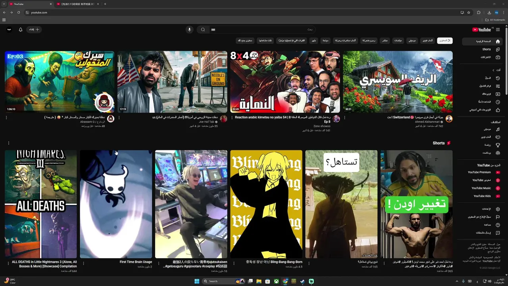The width and height of the screenshot is (508, 286).
Task: Open options for Bling-Bang-Bang-Born short
Action: 234,263
